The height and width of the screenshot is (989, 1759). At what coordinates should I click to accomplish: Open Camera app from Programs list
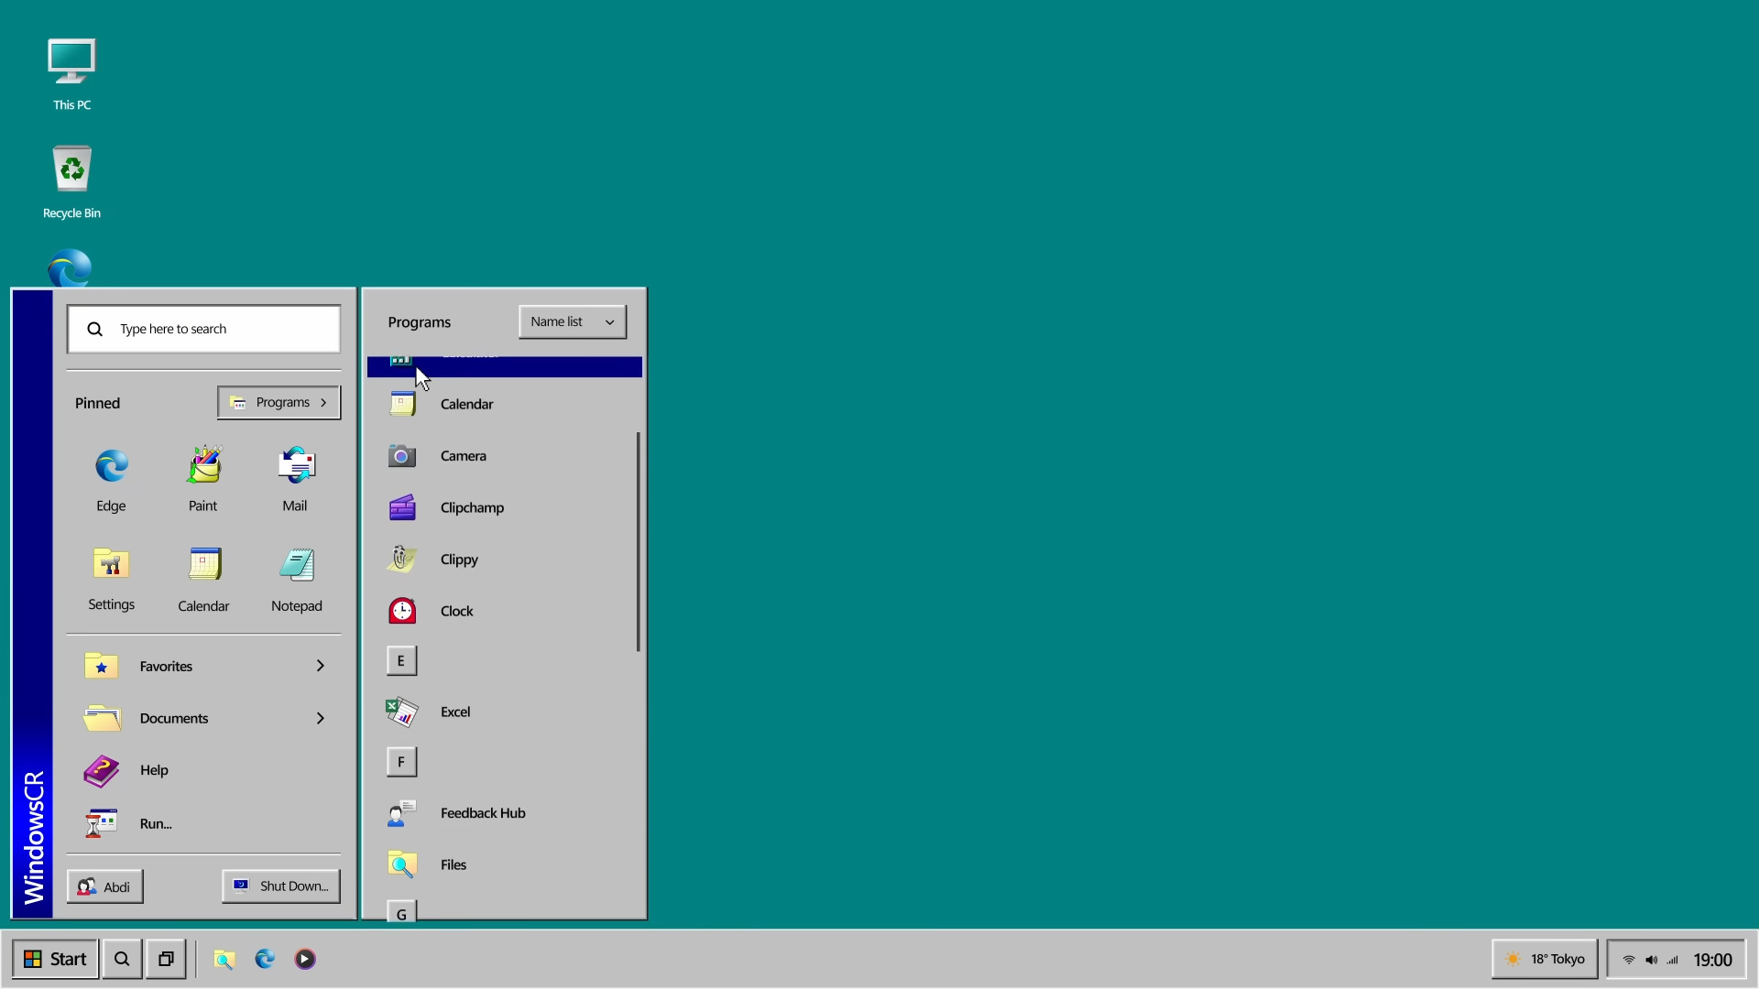(x=463, y=456)
